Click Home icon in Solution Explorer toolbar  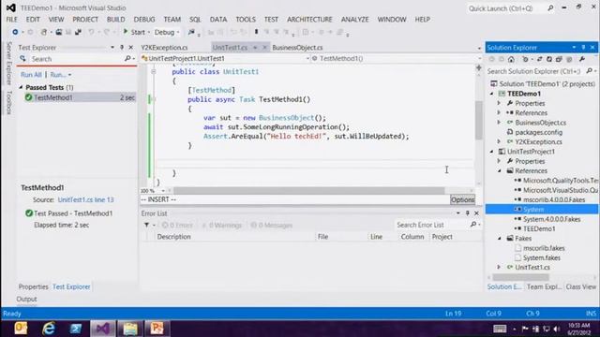(x=511, y=59)
